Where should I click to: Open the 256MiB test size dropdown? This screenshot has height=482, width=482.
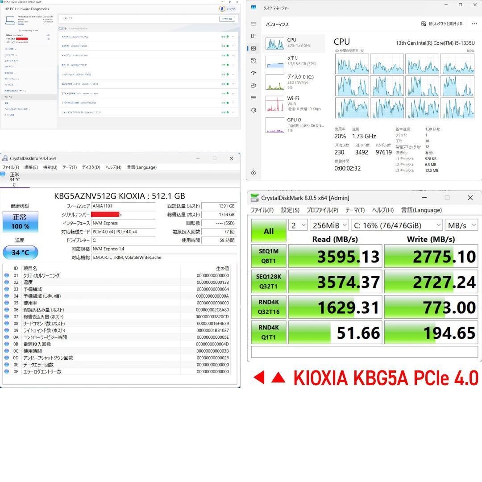click(329, 225)
